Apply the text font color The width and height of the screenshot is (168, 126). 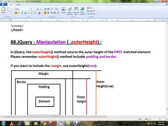tap(40, 13)
